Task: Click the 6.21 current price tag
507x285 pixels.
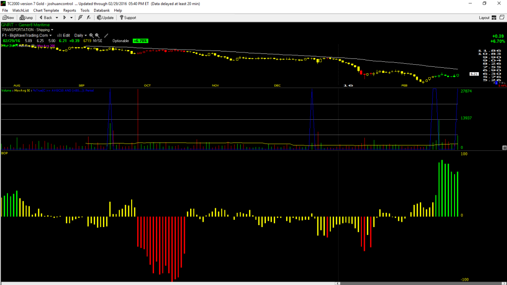Action: [474, 74]
